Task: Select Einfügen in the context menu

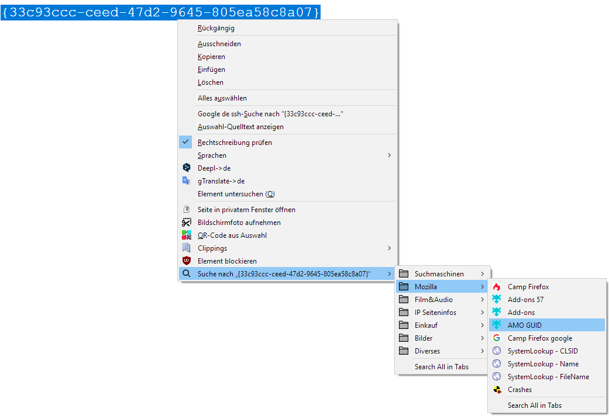Action: pos(288,69)
